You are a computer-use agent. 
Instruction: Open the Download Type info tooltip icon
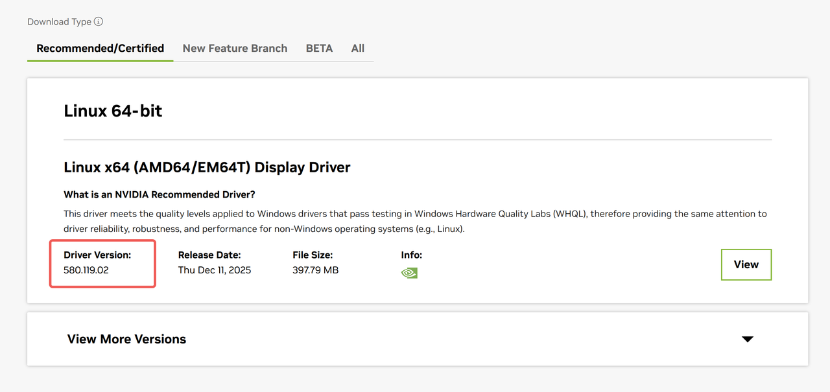point(99,21)
